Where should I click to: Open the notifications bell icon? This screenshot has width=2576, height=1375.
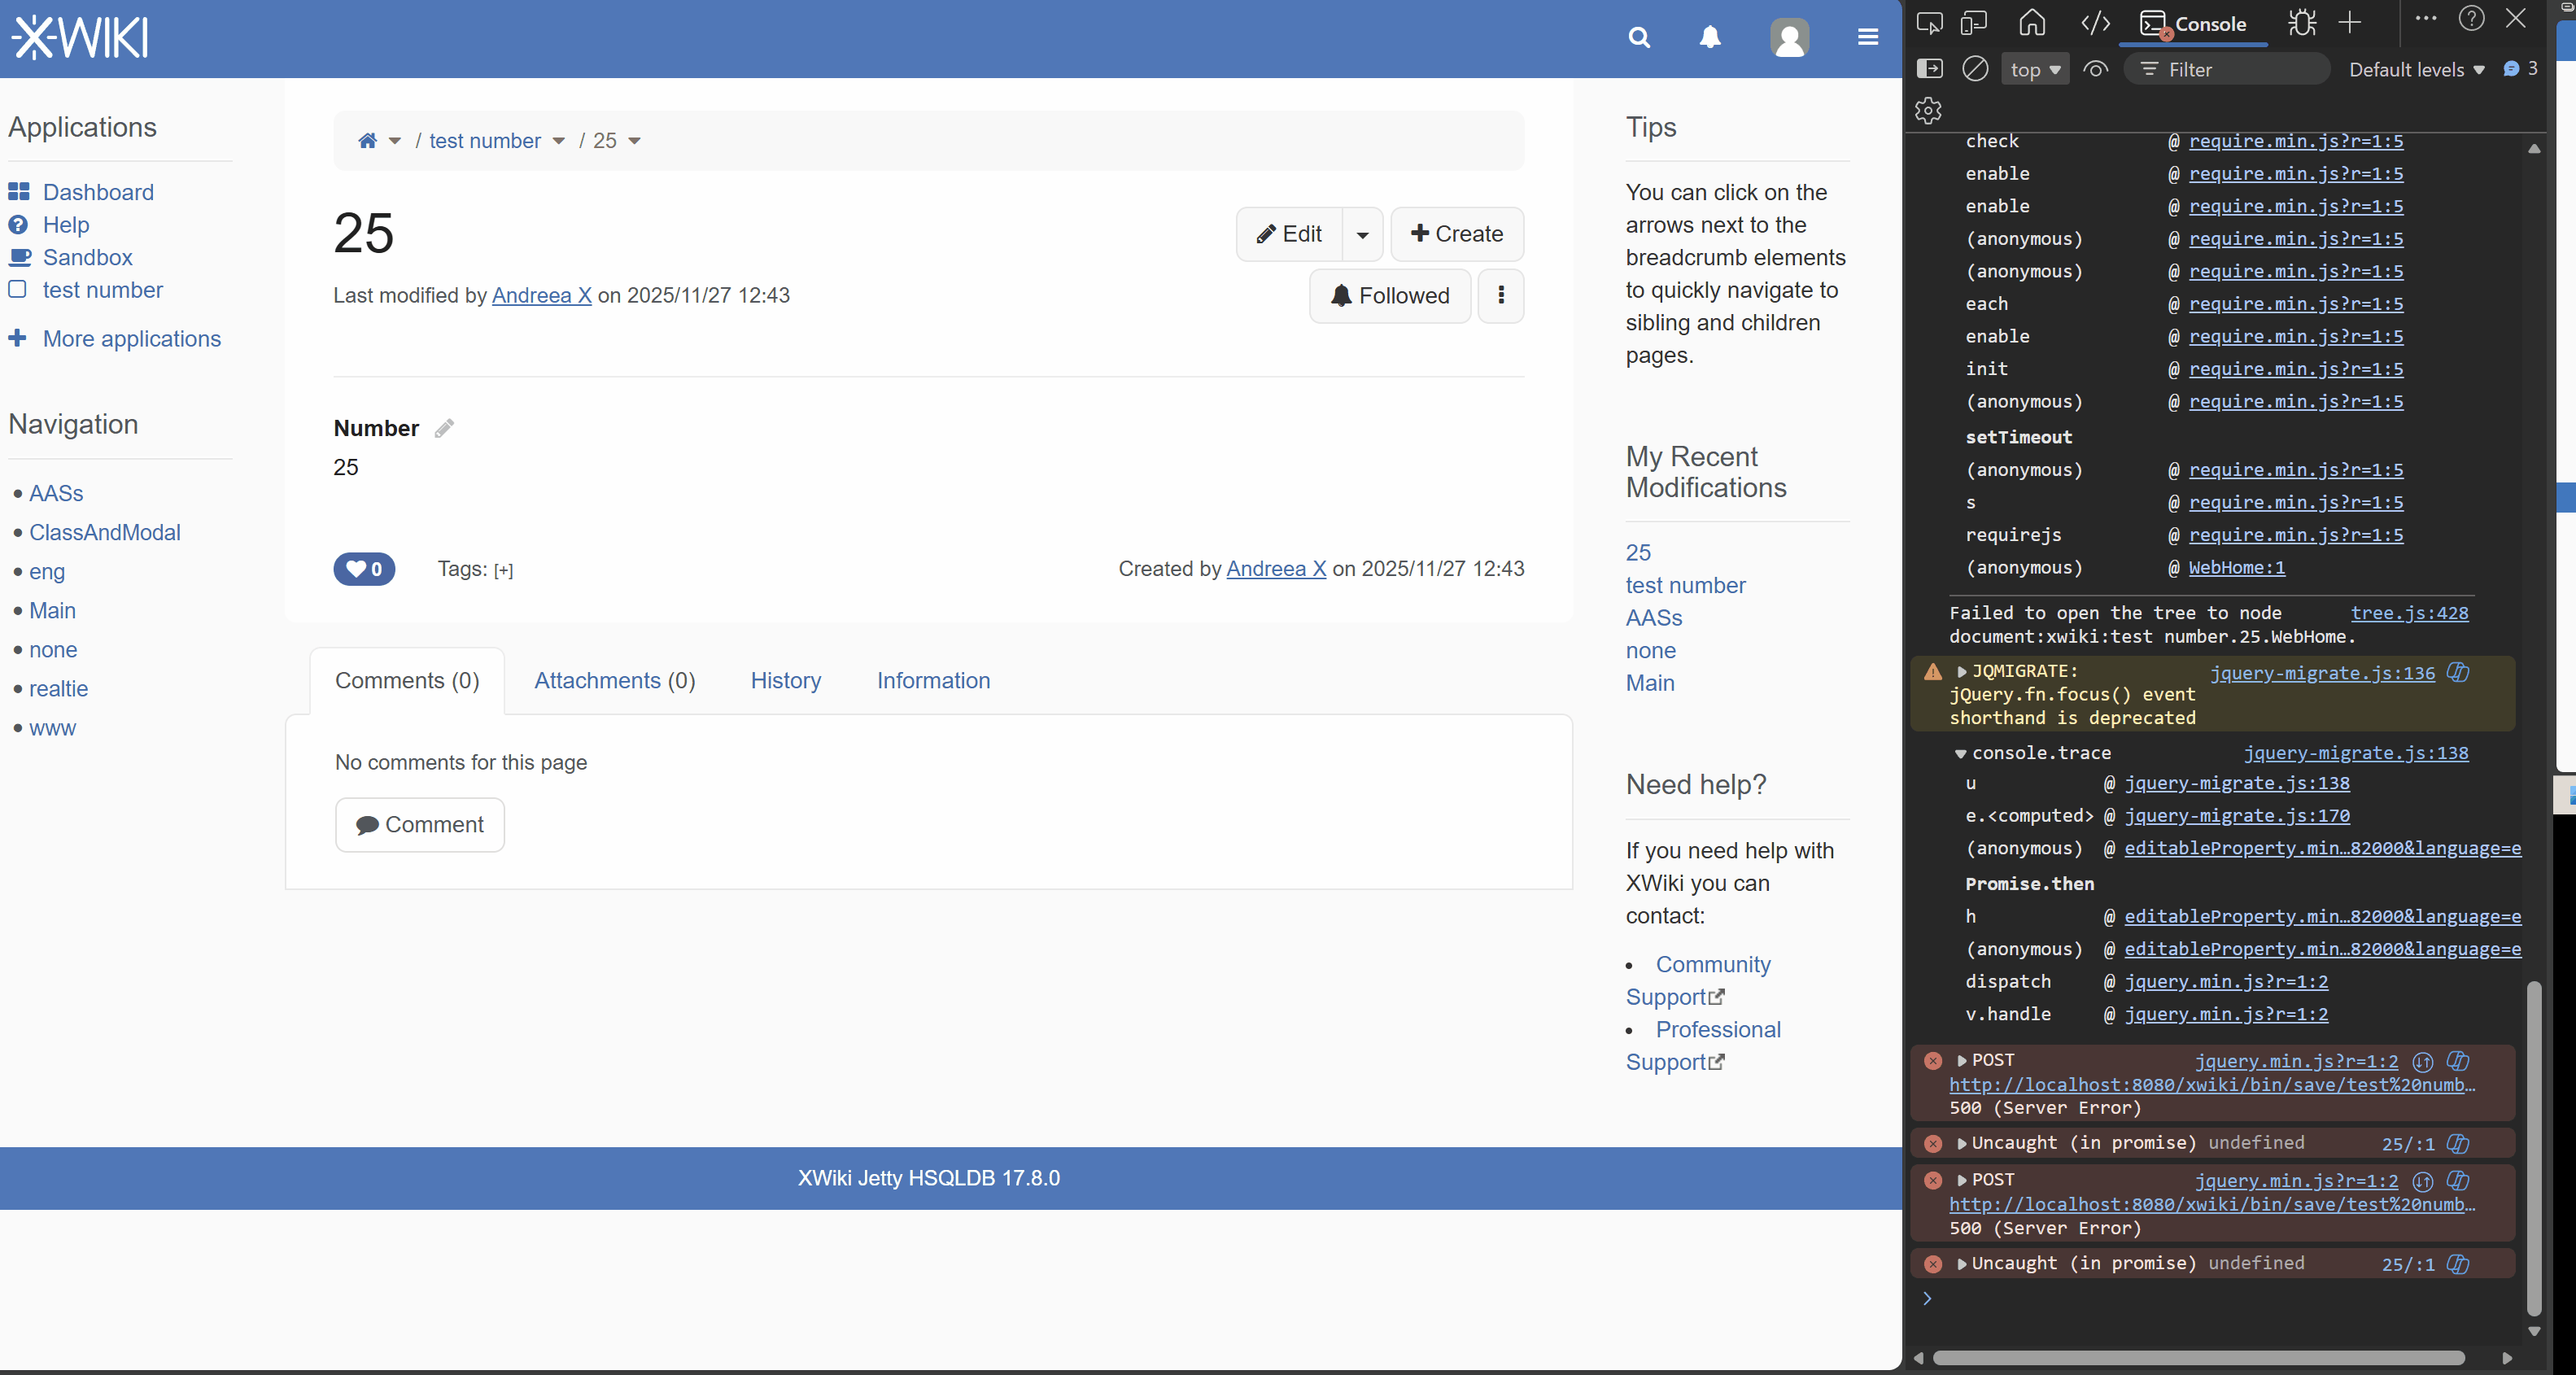tap(1710, 38)
